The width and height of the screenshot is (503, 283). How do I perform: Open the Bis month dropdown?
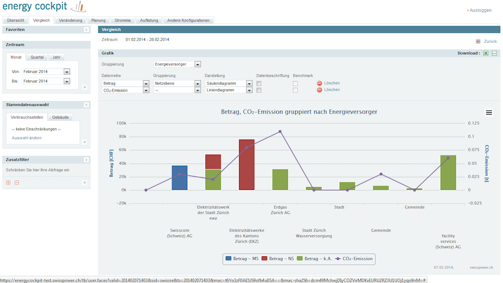pos(67,81)
